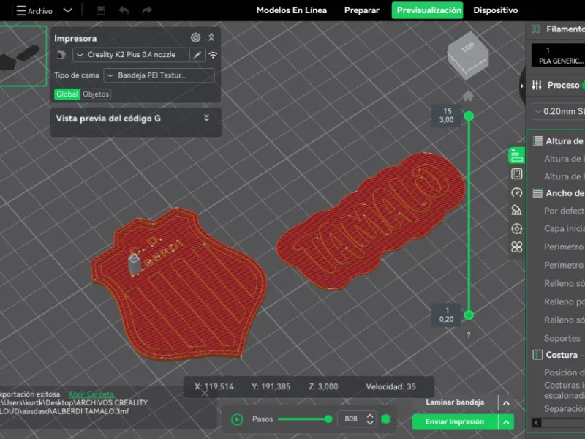Screen dimensions: 585x439
Task: Click the Pasos value field showing 808
Action: pos(351,419)
